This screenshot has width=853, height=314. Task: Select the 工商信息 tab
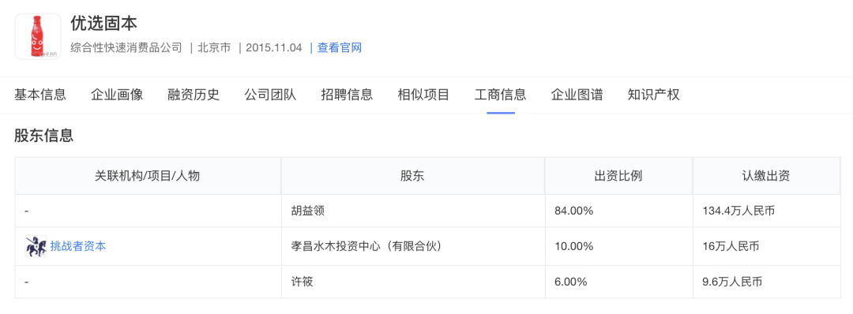(x=501, y=95)
